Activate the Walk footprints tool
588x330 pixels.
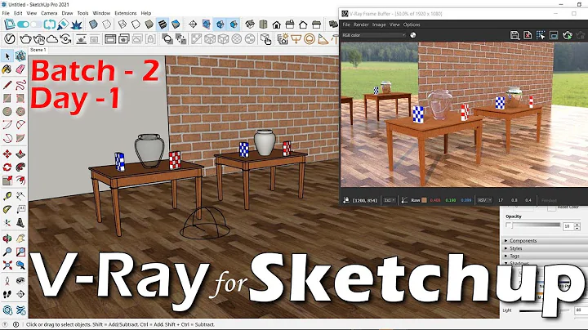coord(7,294)
